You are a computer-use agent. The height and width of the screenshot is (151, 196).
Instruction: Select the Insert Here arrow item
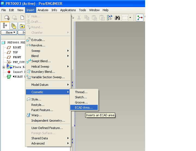pyautogui.click(x=16, y=72)
